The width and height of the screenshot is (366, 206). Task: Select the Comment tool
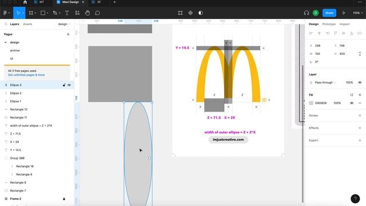(x=98, y=13)
